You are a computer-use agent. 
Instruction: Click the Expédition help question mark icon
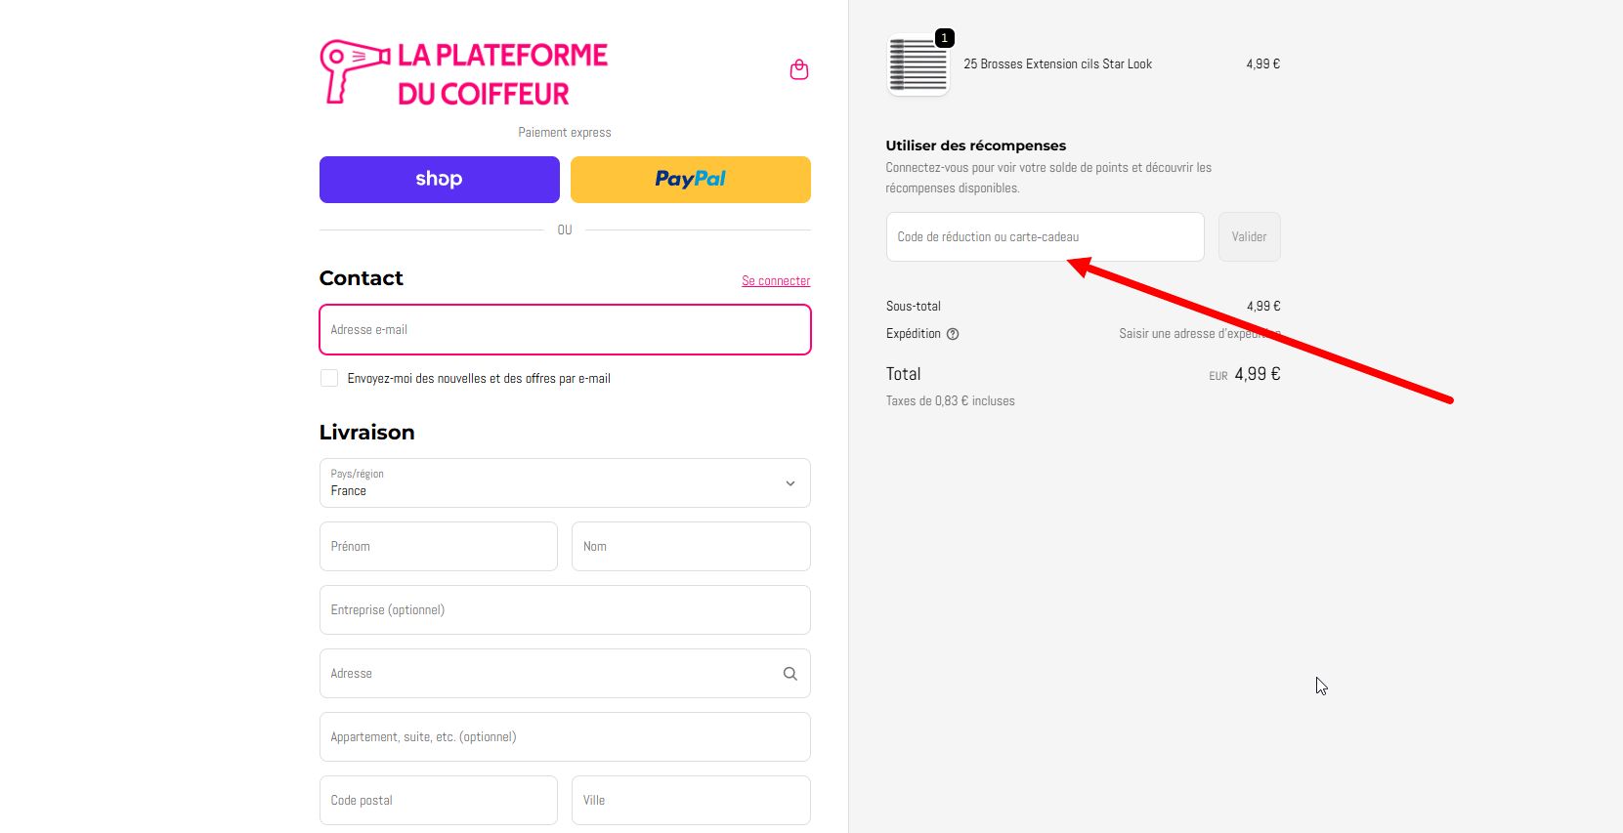tap(953, 334)
